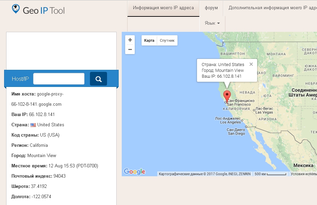Viewport: 317px width, 205px height.
Task: Select postal code '94043'
Action: click(x=60, y=176)
